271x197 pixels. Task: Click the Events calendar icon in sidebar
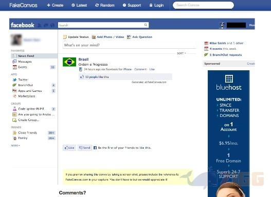14,67
